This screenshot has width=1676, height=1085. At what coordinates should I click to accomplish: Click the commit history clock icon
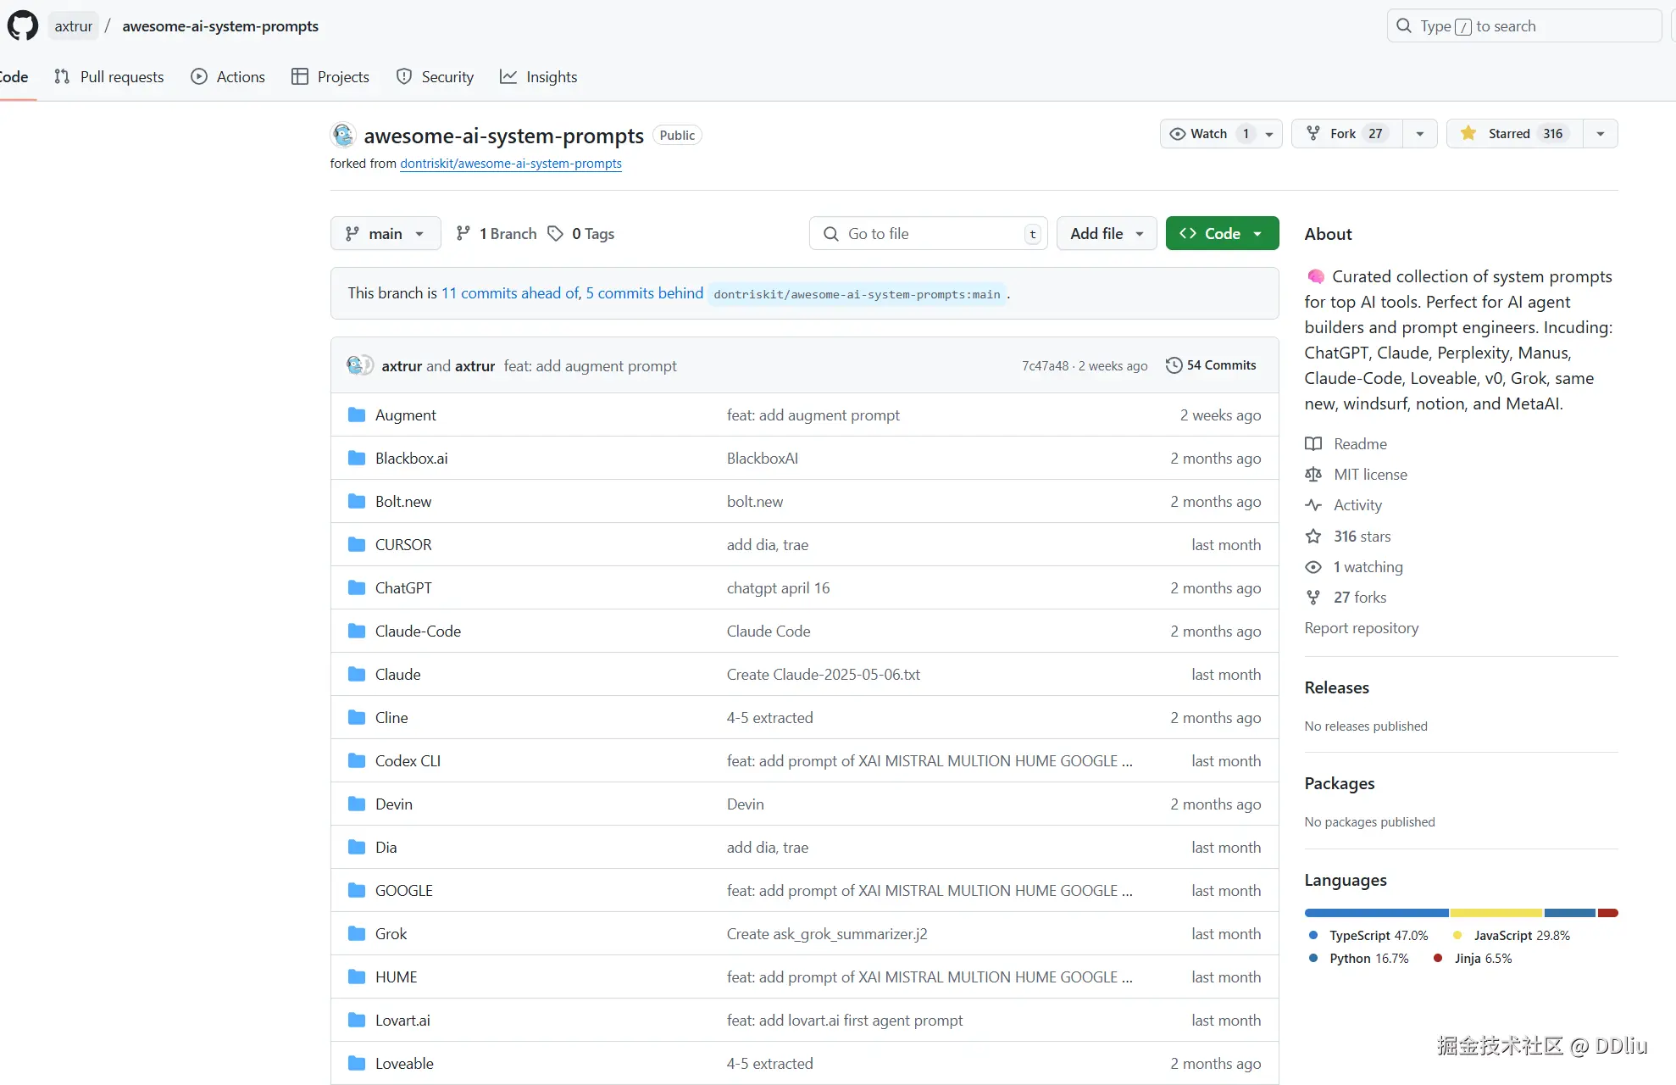click(x=1174, y=365)
